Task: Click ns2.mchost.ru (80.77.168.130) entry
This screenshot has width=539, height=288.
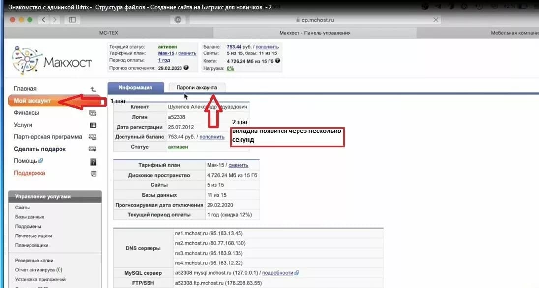Action: (210, 243)
